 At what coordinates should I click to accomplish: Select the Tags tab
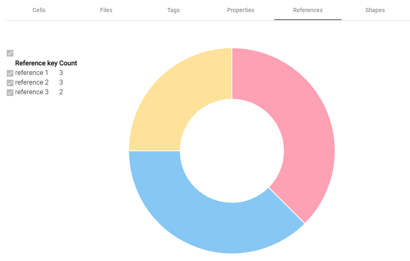(173, 10)
